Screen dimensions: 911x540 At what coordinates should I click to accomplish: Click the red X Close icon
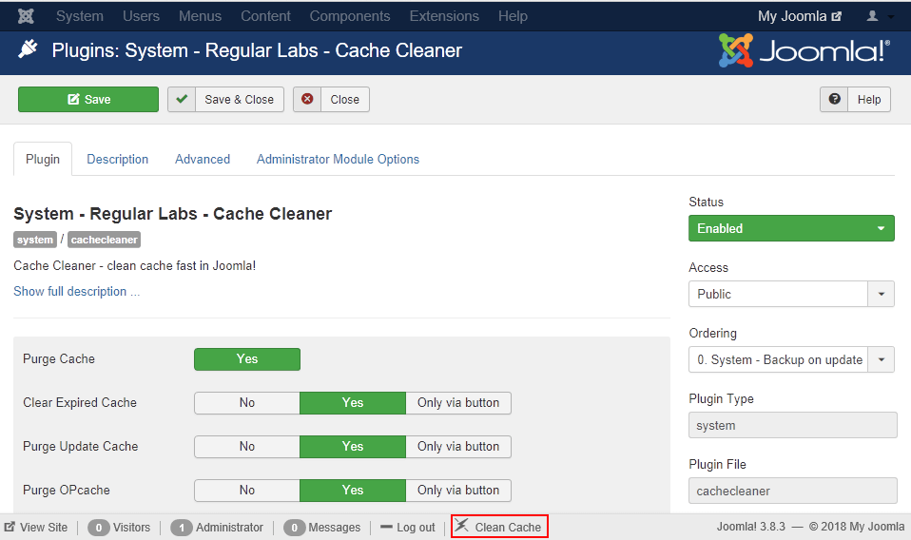click(x=307, y=99)
